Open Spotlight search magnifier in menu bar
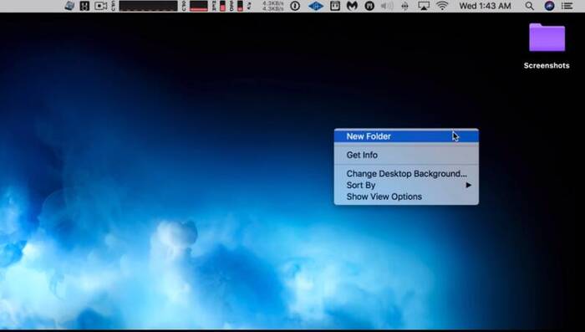The width and height of the screenshot is (585, 332). click(x=529, y=6)
